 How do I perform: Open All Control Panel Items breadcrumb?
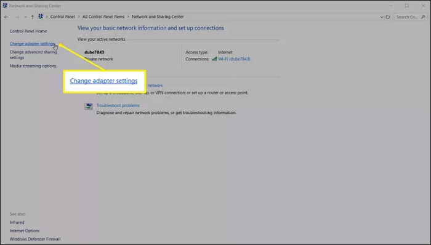[x=103, y=17]
